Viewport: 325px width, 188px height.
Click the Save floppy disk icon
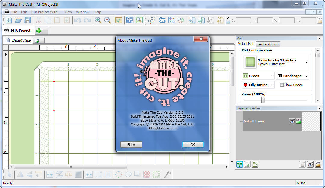pyautogui.click(x=27, y=20)
